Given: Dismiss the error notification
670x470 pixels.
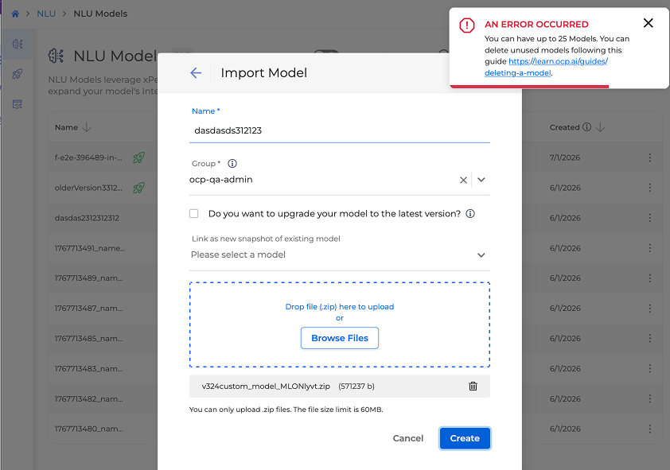Looking at the screenshot, I should tap(648, 23).
